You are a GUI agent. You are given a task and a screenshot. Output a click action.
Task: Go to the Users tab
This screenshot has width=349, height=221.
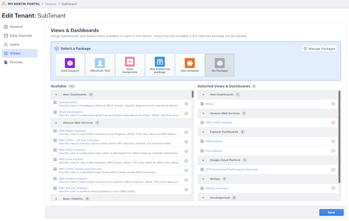pos(20,45)
